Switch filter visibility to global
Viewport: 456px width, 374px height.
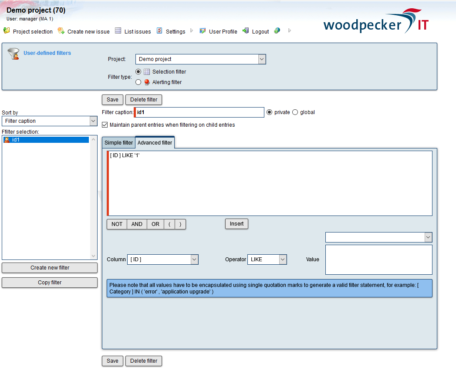(294, 112)
